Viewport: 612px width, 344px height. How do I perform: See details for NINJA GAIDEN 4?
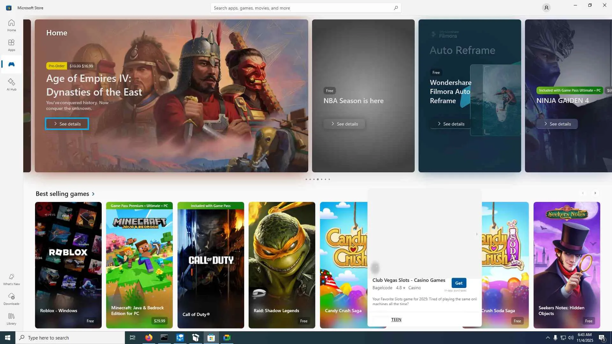(x=557, y=124)
